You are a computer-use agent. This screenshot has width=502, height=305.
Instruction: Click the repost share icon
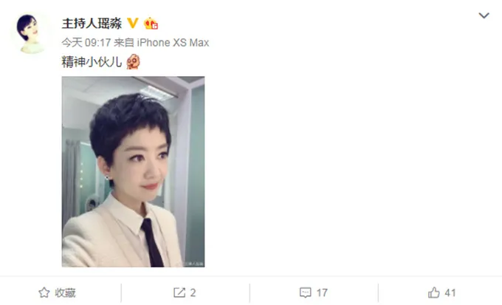(179, 292)
